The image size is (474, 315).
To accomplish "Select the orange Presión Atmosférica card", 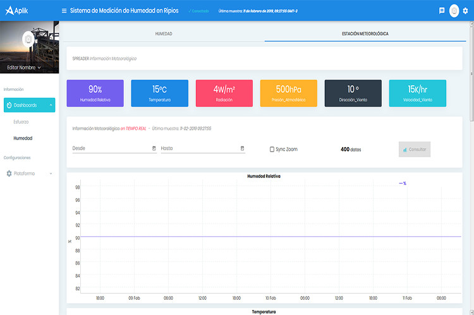I will click(288, 93).
